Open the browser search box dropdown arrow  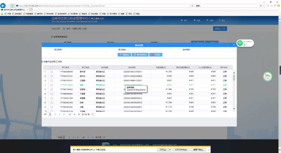click(263, 6)
